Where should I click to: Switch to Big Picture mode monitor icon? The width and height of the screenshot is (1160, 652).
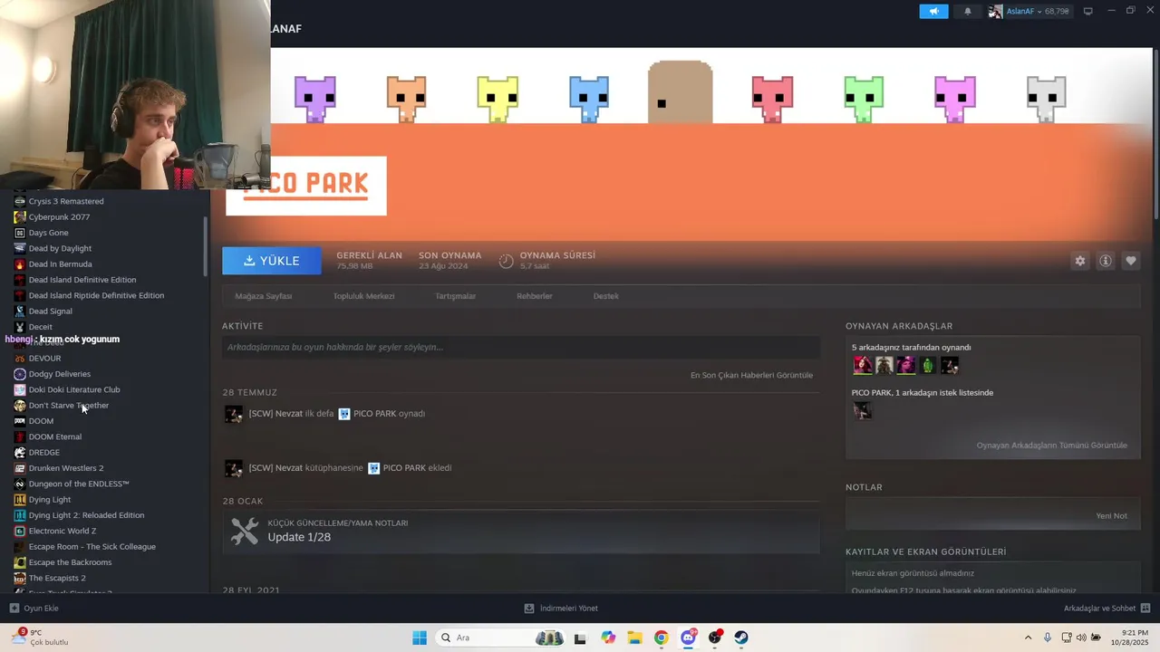tap(1088, 11)
